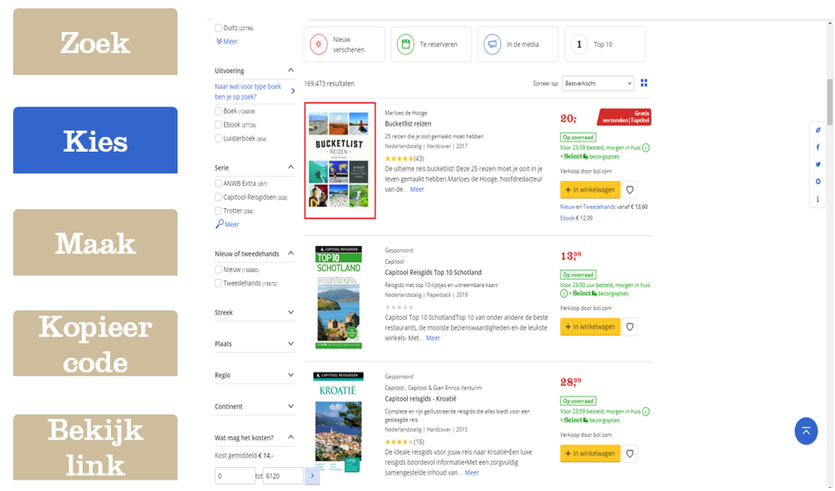Add Bucketlist reizen to wishlist heart
Image resolution: width=835 pixels, height=491 pixels.
tap(629, 190)
